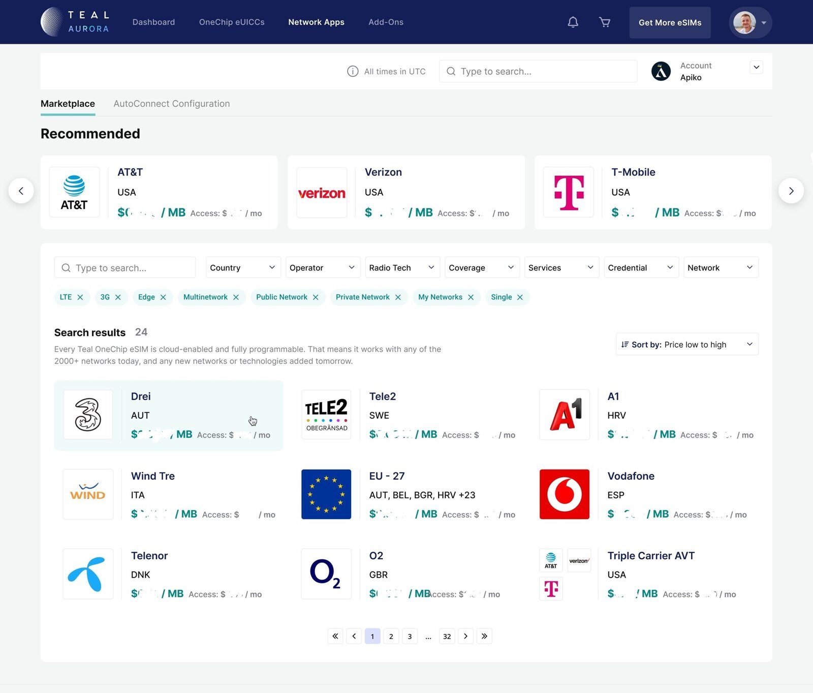Open OneChip eUICCs in top navigation

[x=231, y=22]
